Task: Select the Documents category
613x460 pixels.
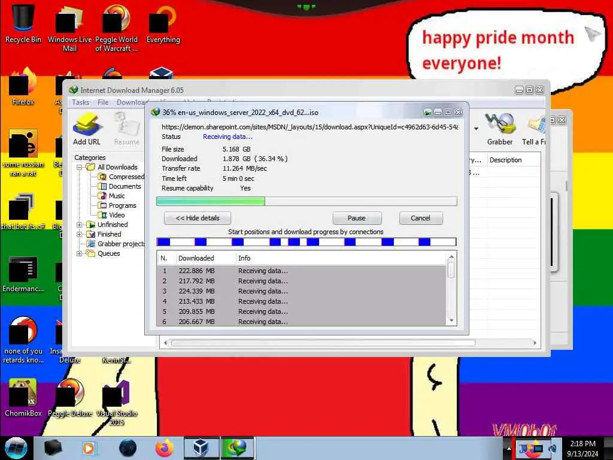Action: pos(125,187)
